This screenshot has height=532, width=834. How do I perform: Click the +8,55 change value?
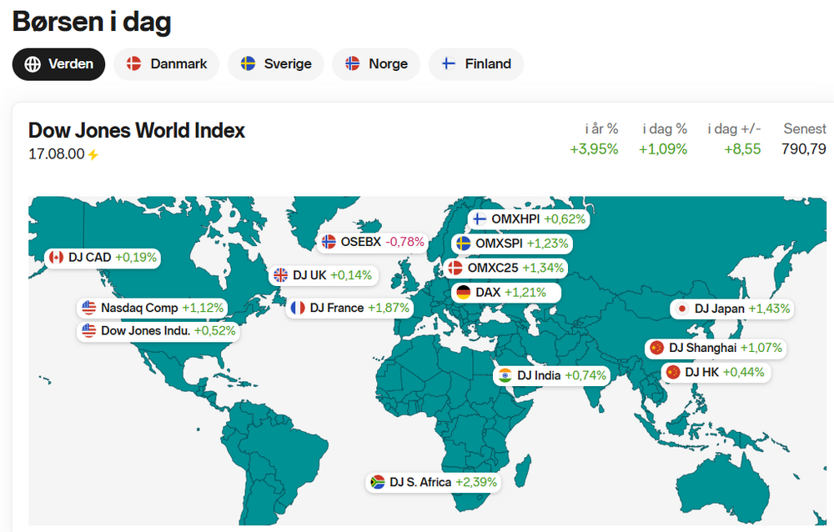pyautogui.click(x=742, y=149)
